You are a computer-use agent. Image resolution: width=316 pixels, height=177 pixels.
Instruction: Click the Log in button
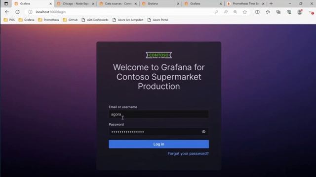coord(159,144)
